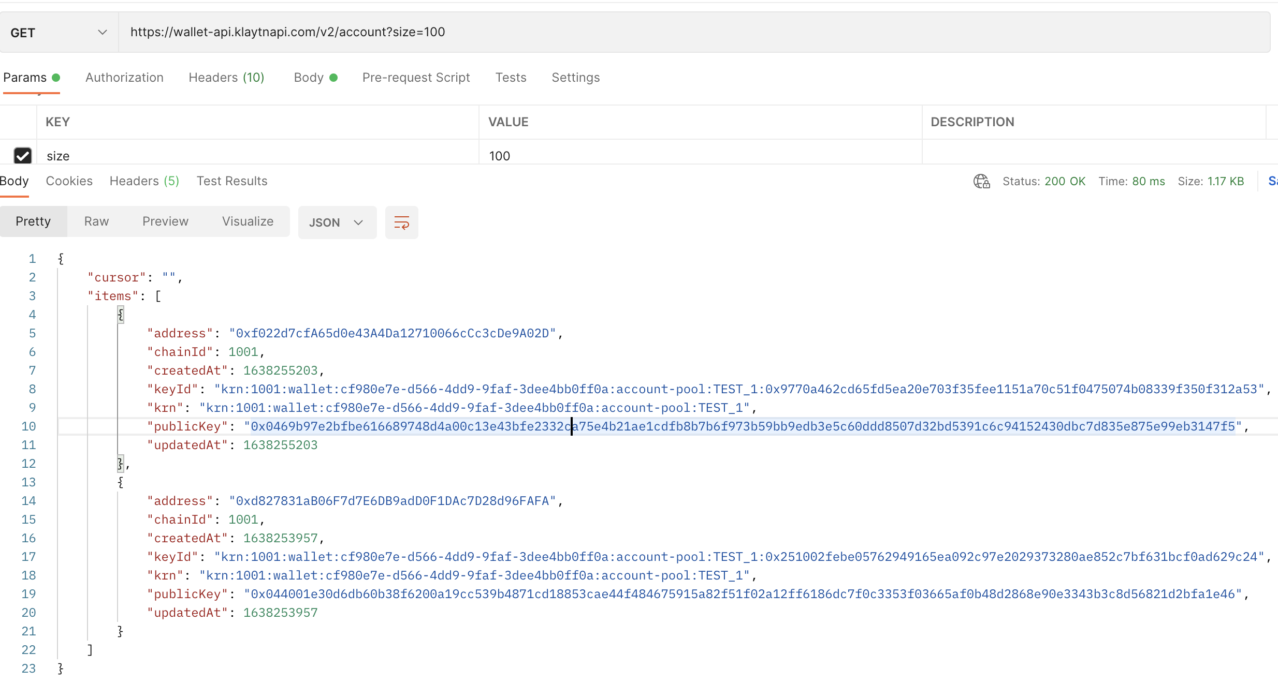
Task: Open the GET method dropdown
Action: pos(59,33)
